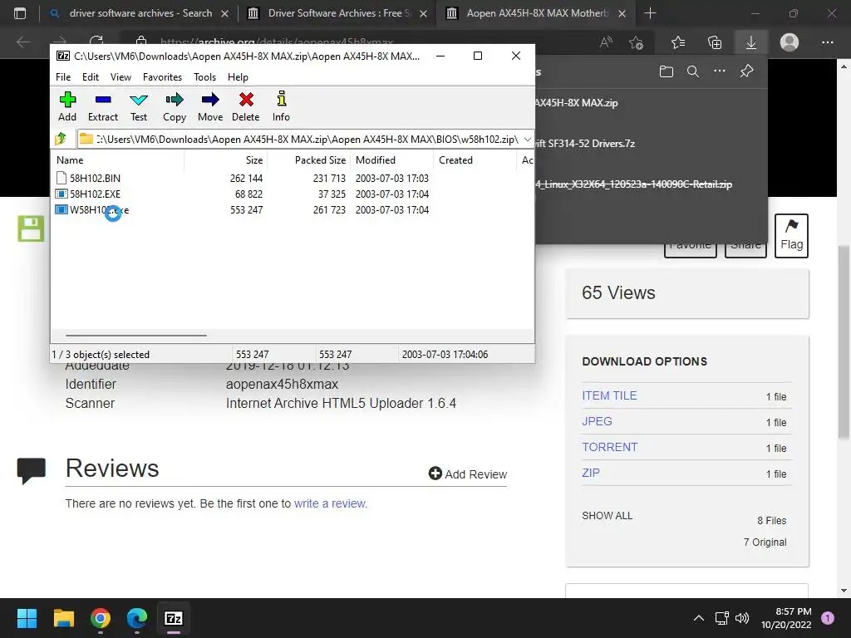Open the AX45H-8X MAX.zip download entry

click(x=577, y=102)
